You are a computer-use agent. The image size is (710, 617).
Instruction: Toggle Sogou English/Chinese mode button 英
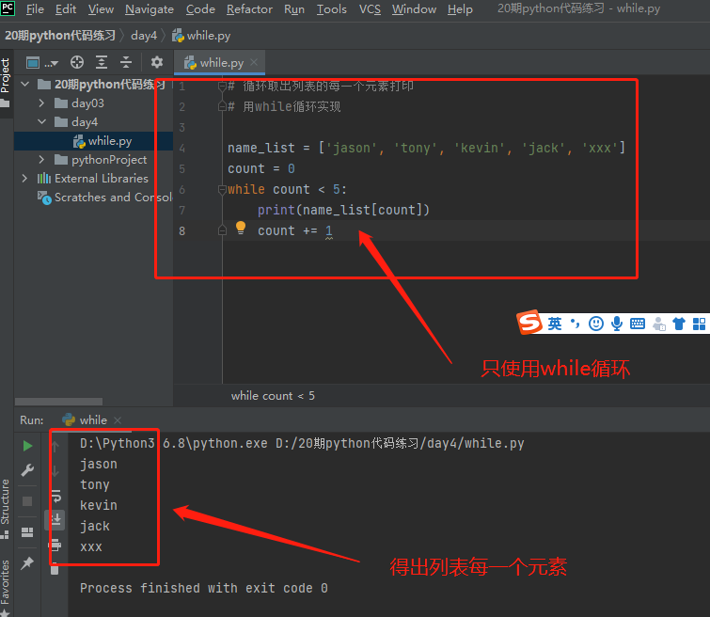555,324
